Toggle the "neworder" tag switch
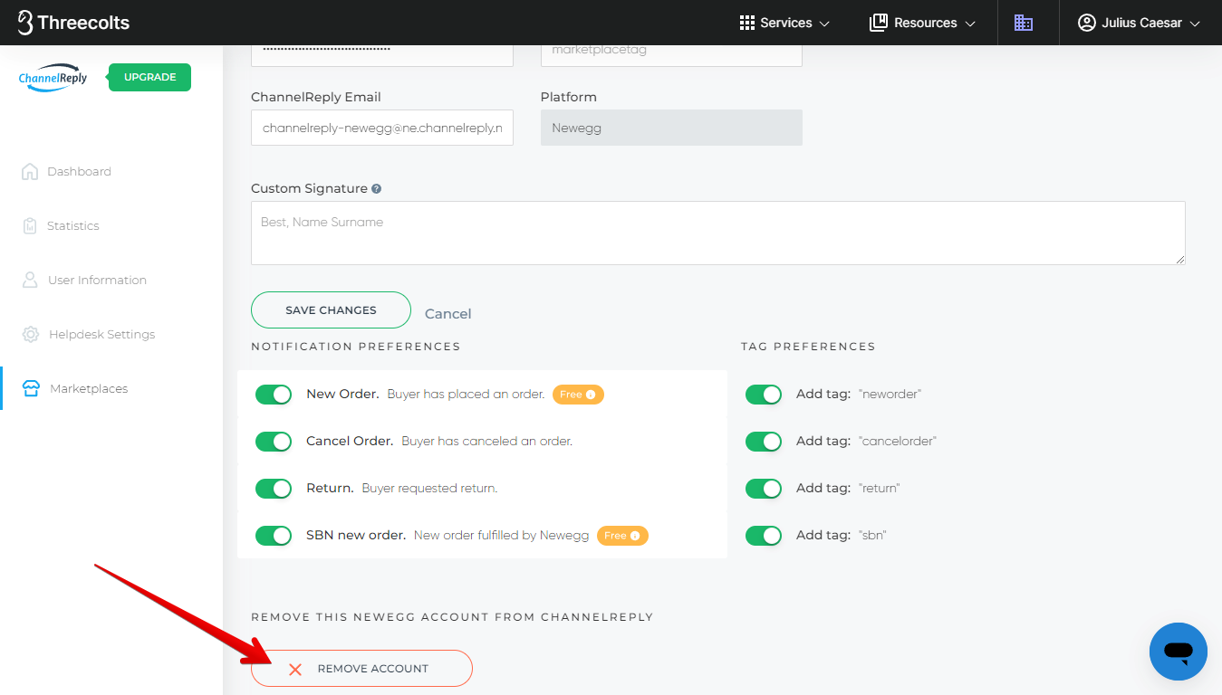The height and width of the screenshot is (695, 1222). (x=764, y=395)
